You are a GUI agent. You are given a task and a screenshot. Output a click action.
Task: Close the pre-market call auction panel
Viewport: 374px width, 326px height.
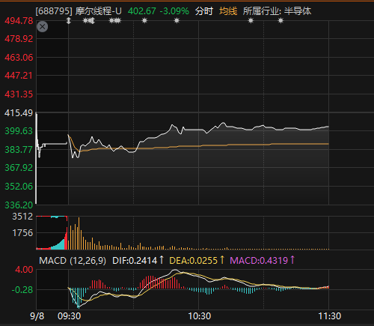[43, 27]
